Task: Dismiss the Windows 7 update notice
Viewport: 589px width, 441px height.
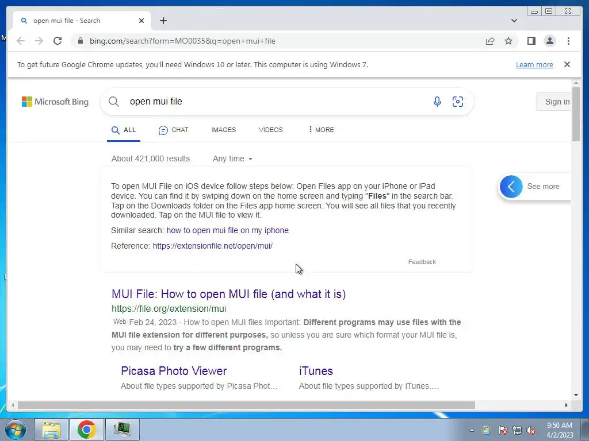Action: (x=567, y=64)
